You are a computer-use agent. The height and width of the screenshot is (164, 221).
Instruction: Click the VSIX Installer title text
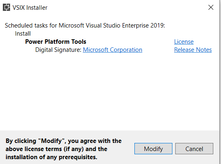tap(30, 8)
